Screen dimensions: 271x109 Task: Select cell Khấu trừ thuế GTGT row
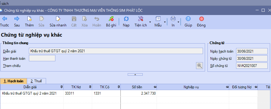[x=32, y=93]
